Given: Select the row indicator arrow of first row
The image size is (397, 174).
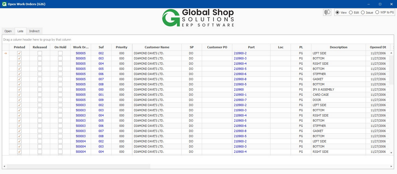Looking at the screenshot, I should (x=5, y=53).
